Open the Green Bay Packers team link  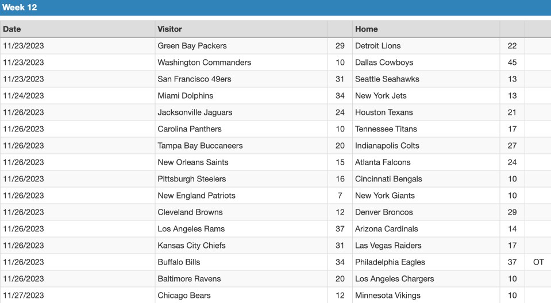tap(192, 46)
